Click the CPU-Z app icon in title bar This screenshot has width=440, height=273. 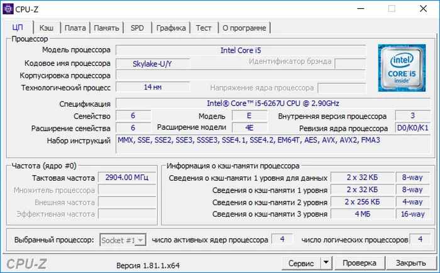click(8, 9)
